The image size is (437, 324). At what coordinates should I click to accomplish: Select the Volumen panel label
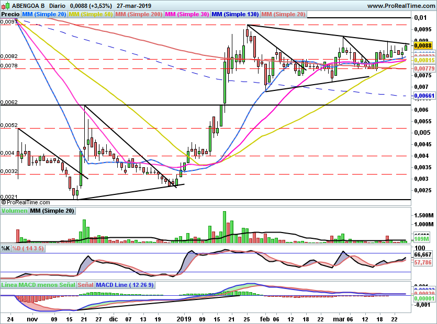14,211
